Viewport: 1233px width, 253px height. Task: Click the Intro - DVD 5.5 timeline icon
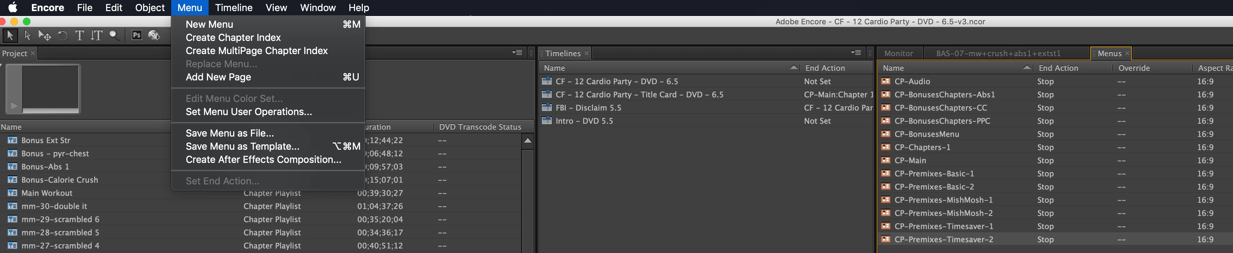546,121
